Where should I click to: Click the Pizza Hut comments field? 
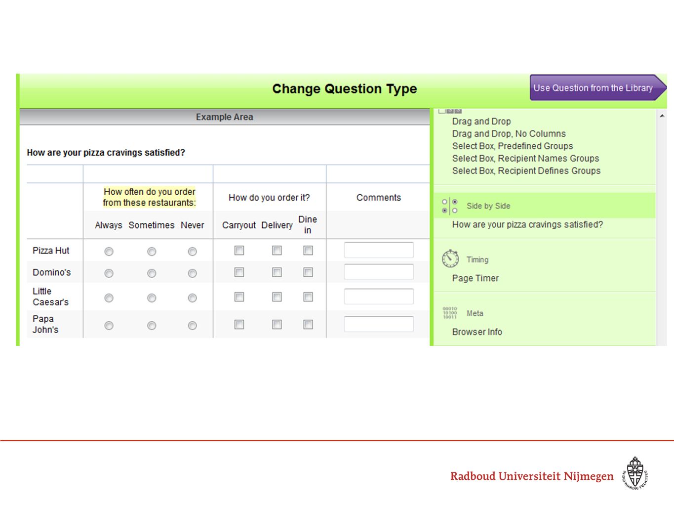(379, 250)
